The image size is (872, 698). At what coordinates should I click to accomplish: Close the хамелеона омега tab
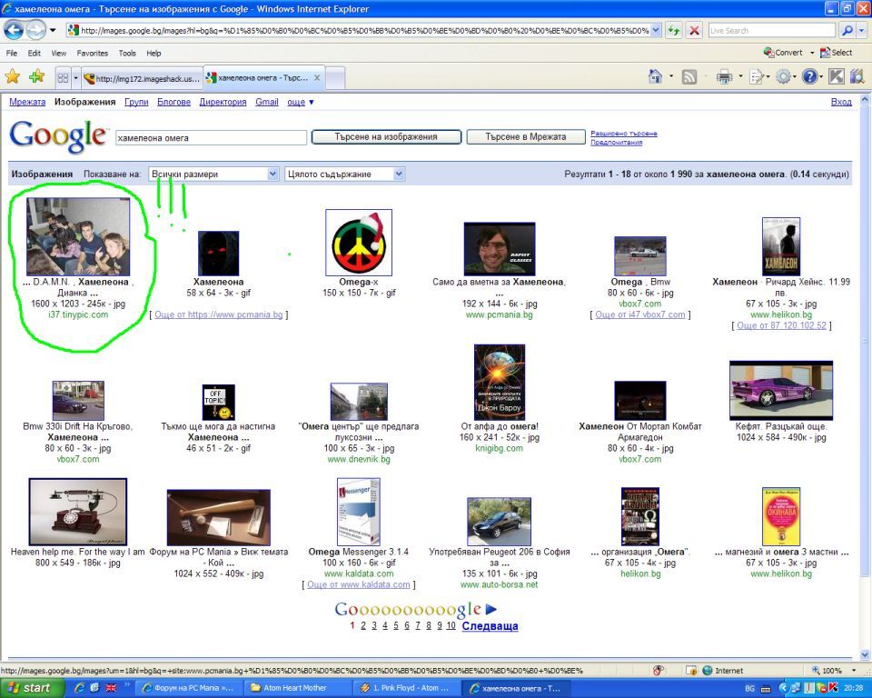pos(317,77)
